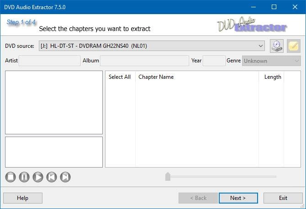Click the Exit button

click(x=283, y=198)
